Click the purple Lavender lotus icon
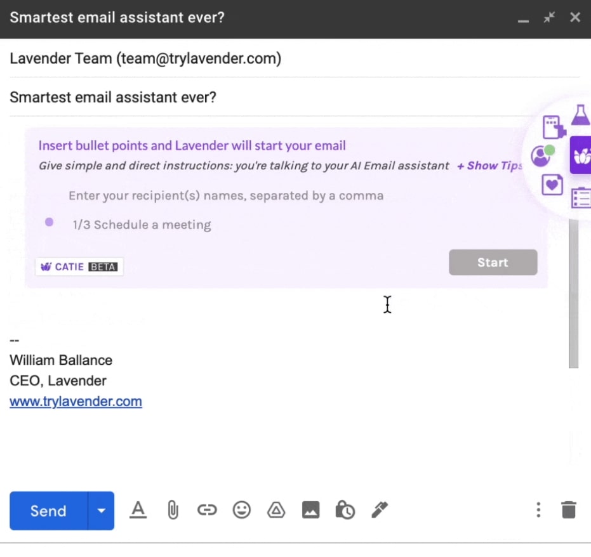This screenshot has width=591, height=557. click(x=581, y=155)
